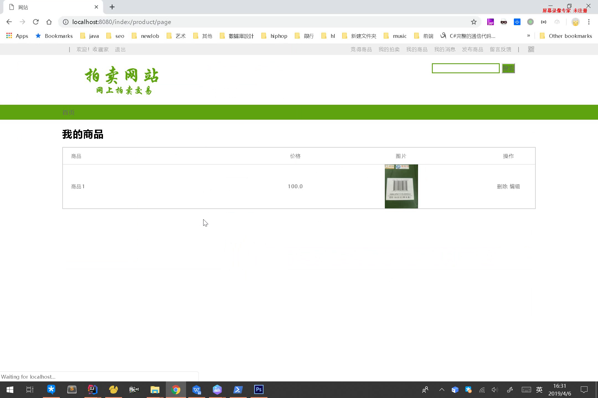This screenshot has height=398, width=598.
Task: Delete 商品1 with the 删除 link
Action: tap(502, 187)
